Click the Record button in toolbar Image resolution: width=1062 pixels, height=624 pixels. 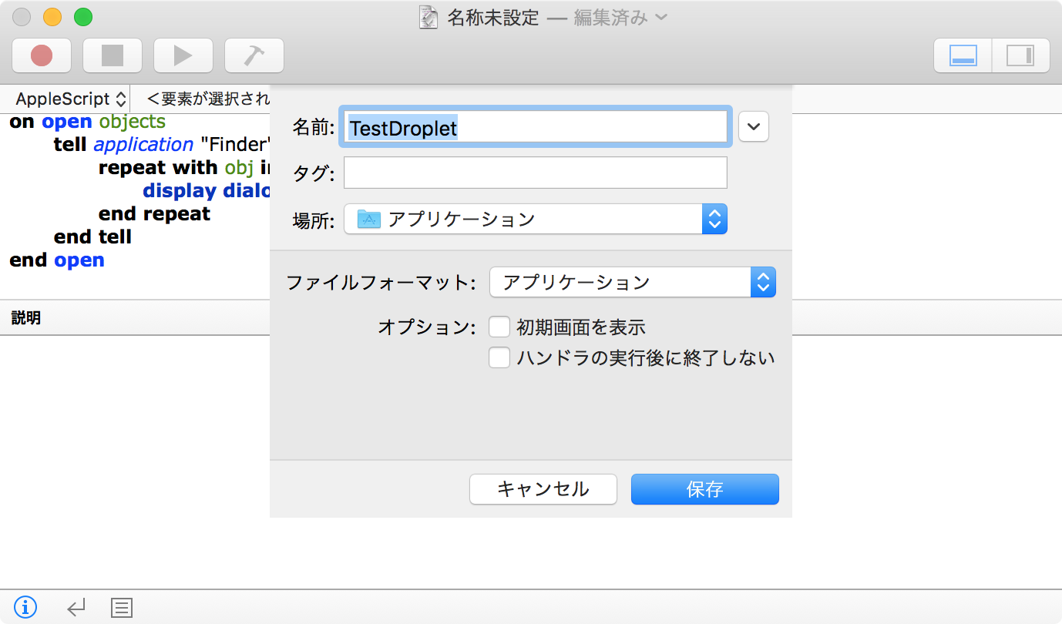pos(42,55)
